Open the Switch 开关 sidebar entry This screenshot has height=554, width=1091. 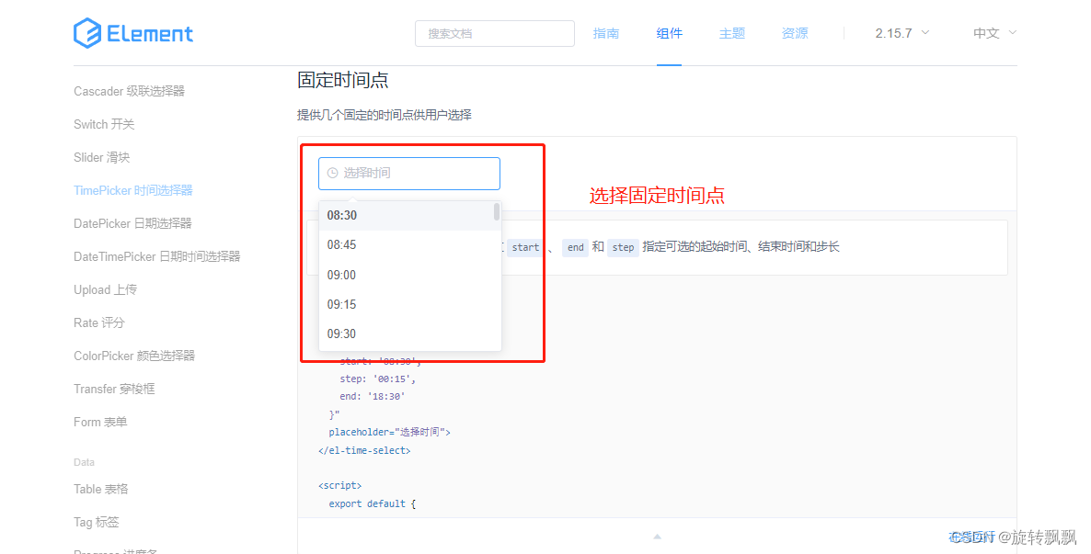104,124
